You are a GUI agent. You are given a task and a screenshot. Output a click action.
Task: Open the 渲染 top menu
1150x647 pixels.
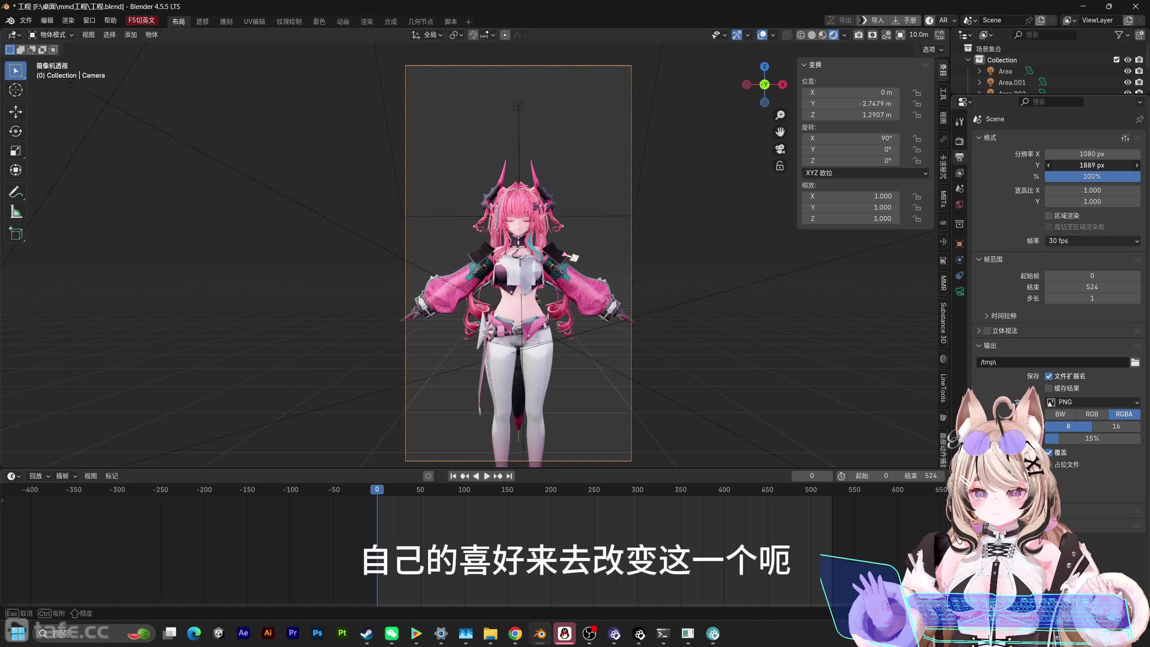click(68, 21)
